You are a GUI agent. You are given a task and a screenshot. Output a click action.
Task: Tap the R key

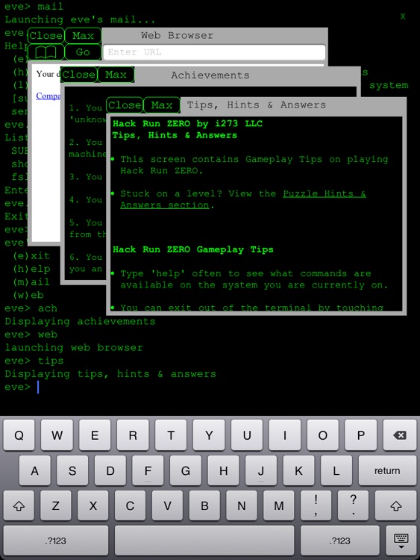(133, 435)
